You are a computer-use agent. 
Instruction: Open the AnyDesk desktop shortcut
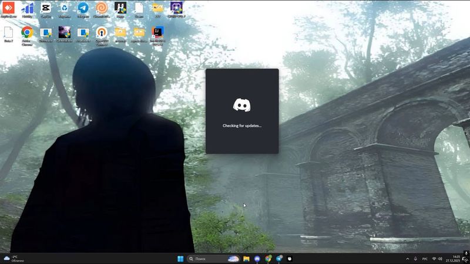(8, 8)
